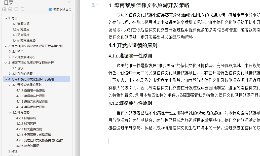Go to '4.2.2 加强管理' heading

pyautogui.click(x=26, y=124)
